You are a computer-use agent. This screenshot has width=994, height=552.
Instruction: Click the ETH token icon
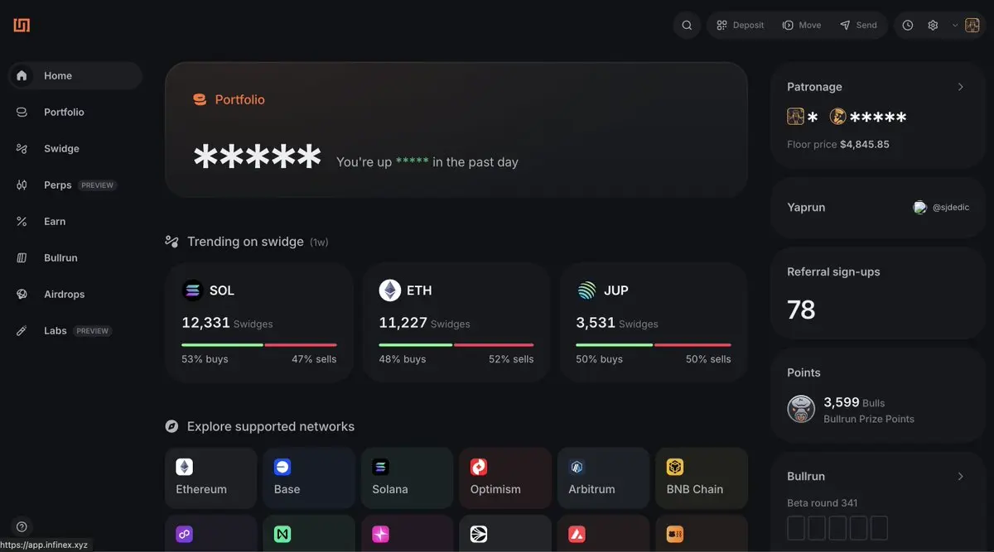[389, 290]
